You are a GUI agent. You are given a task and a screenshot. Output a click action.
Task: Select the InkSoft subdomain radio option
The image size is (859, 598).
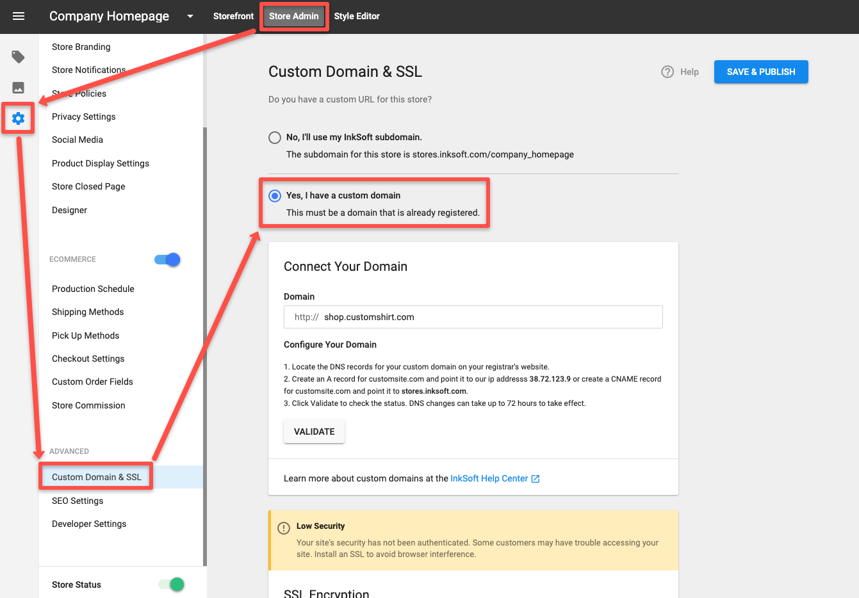[275, 138]
